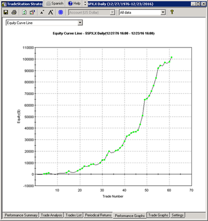Click the yellow question mark help icon
This screenshot has width=208, height=221.
(172, 12)
